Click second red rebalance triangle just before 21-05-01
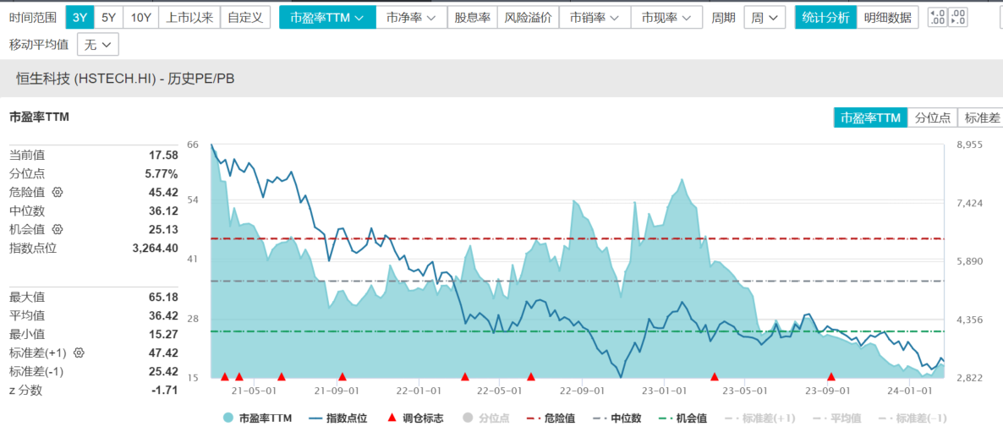 [x=239, y=376]
